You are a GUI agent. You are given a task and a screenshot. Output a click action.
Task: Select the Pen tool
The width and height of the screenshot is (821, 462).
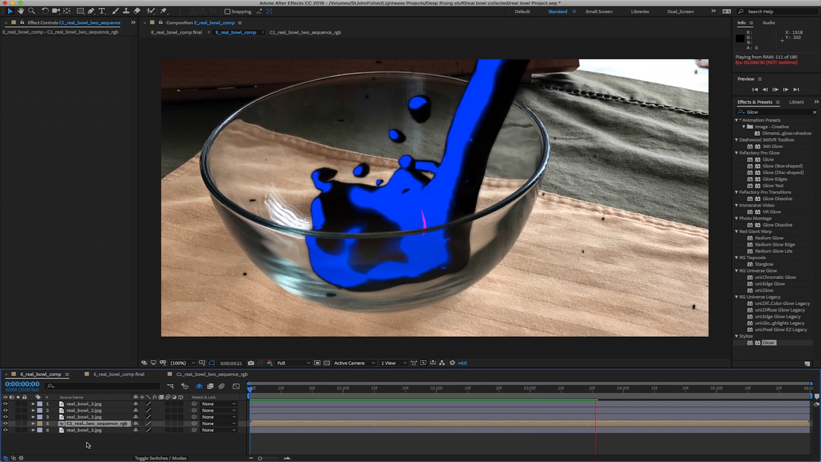tap(91, 11)
